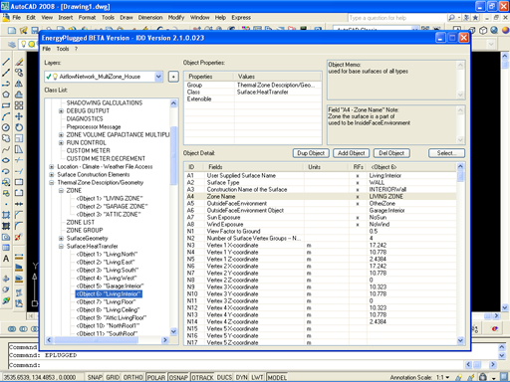This screenshot has height=382, width=510.
Task: Select the Trim modify tool
Action: [x=19, y=160]
